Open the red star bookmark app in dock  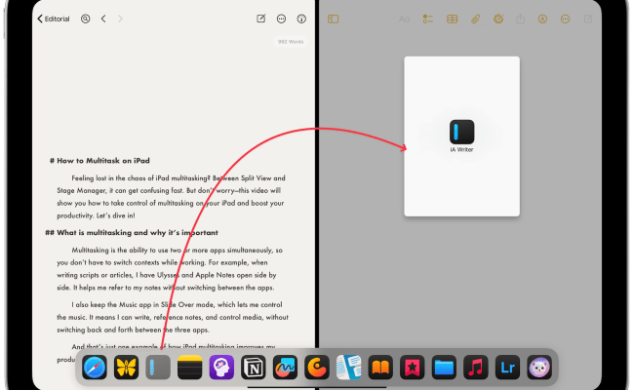tap(412, 368)
